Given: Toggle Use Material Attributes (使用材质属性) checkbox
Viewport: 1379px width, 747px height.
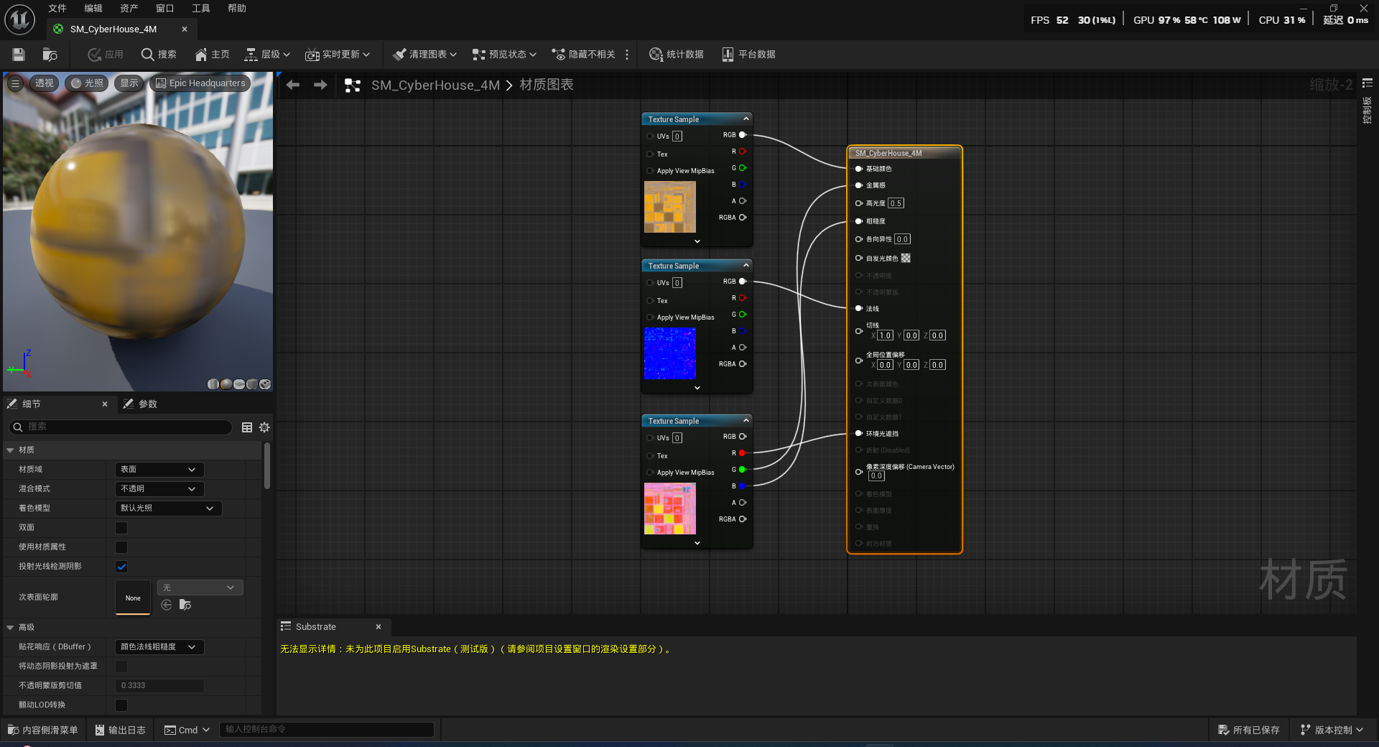Looking at the screenshot, I should tap(121, 547).
